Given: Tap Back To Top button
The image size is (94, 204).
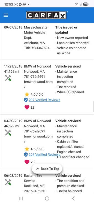Looking at the screenshot, I should [x=47, y=169].
